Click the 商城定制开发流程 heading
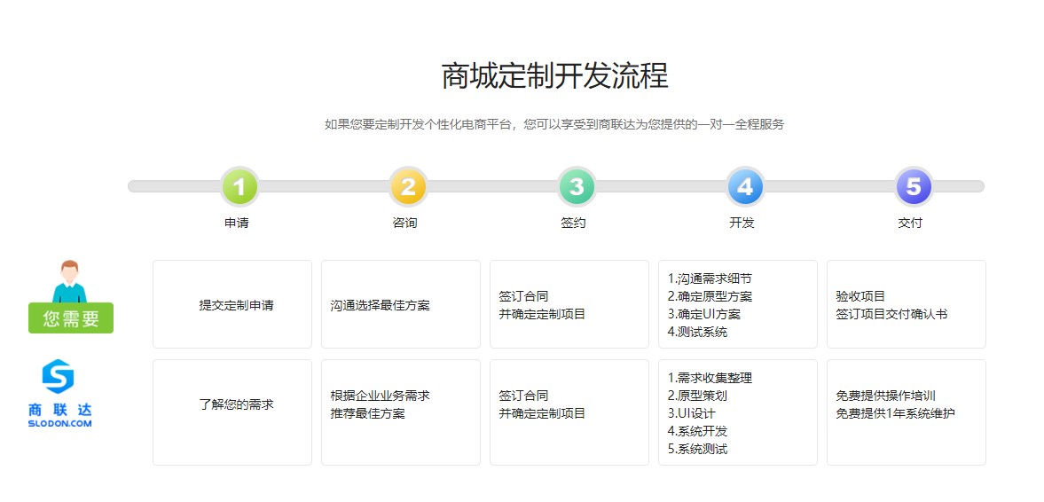The height and width of the screenshot is (502, 1044). (x=554, y=76)
